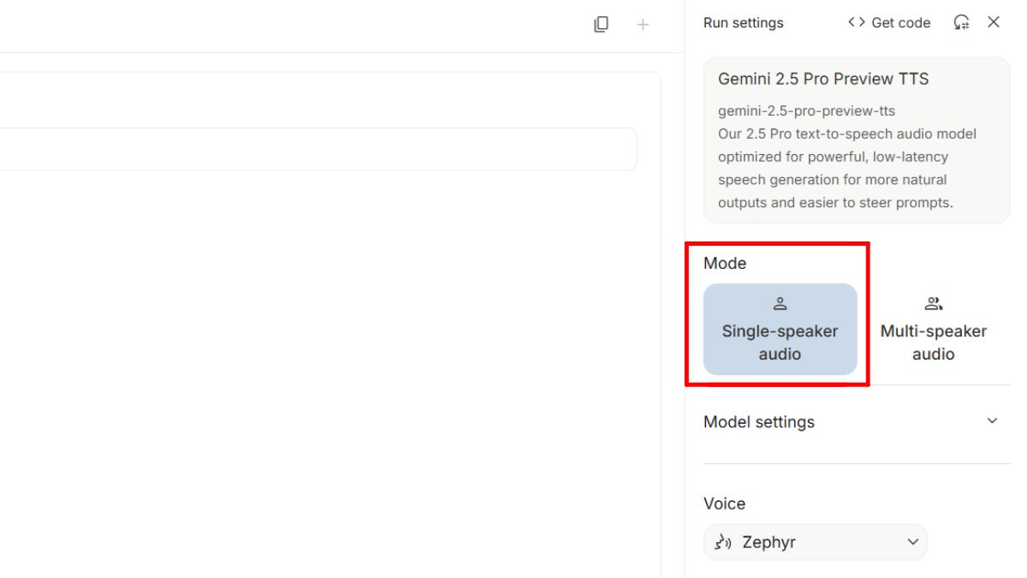Close the Run settings panel
This screenshot has width=1027, height=578.
(994, 23)
